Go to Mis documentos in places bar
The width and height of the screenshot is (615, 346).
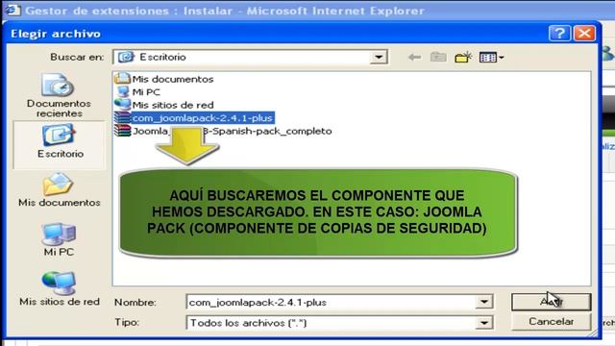60,190
